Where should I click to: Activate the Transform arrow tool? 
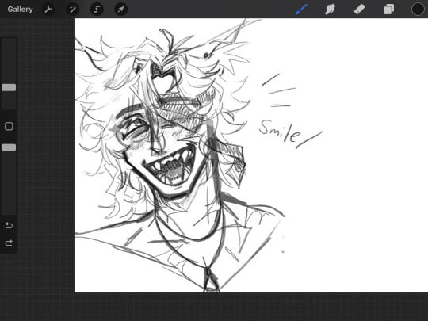click(120, 10)
